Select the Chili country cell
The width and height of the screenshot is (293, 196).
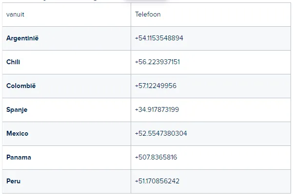tap(66, 62)
